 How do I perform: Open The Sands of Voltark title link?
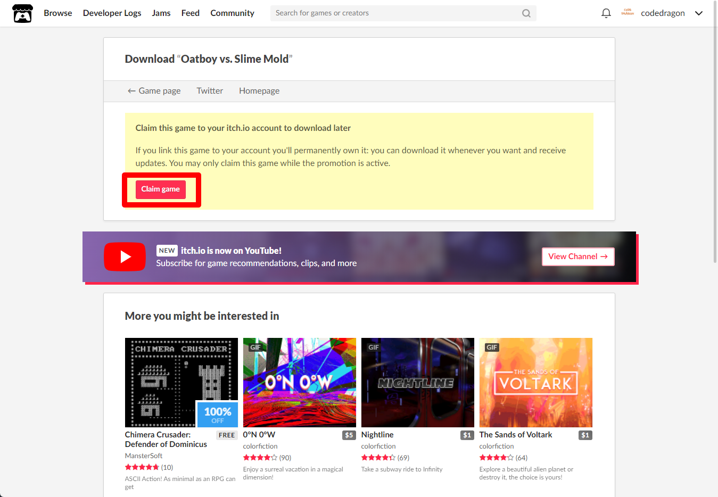click(516, 435)
